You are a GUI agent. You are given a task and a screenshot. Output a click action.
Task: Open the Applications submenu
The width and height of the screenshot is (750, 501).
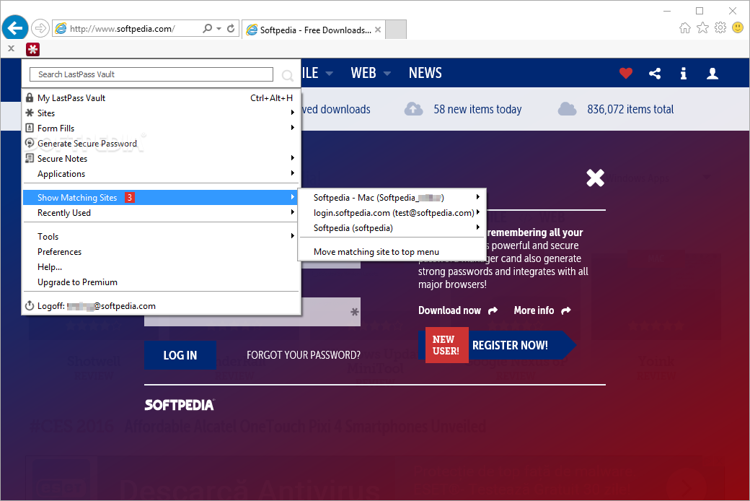162,174
